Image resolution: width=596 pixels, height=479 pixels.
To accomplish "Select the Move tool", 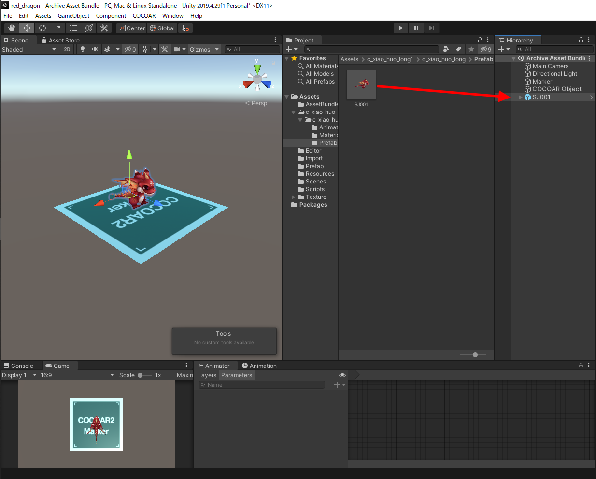I will click(27, 28).
